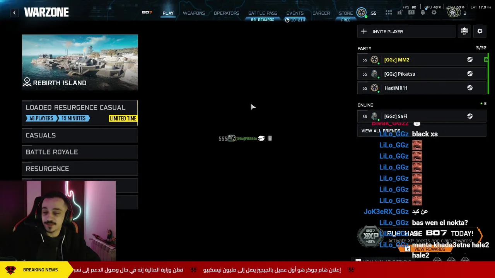Select party member HadiMR11
495x278 pixels.
[x=422, y=88]
